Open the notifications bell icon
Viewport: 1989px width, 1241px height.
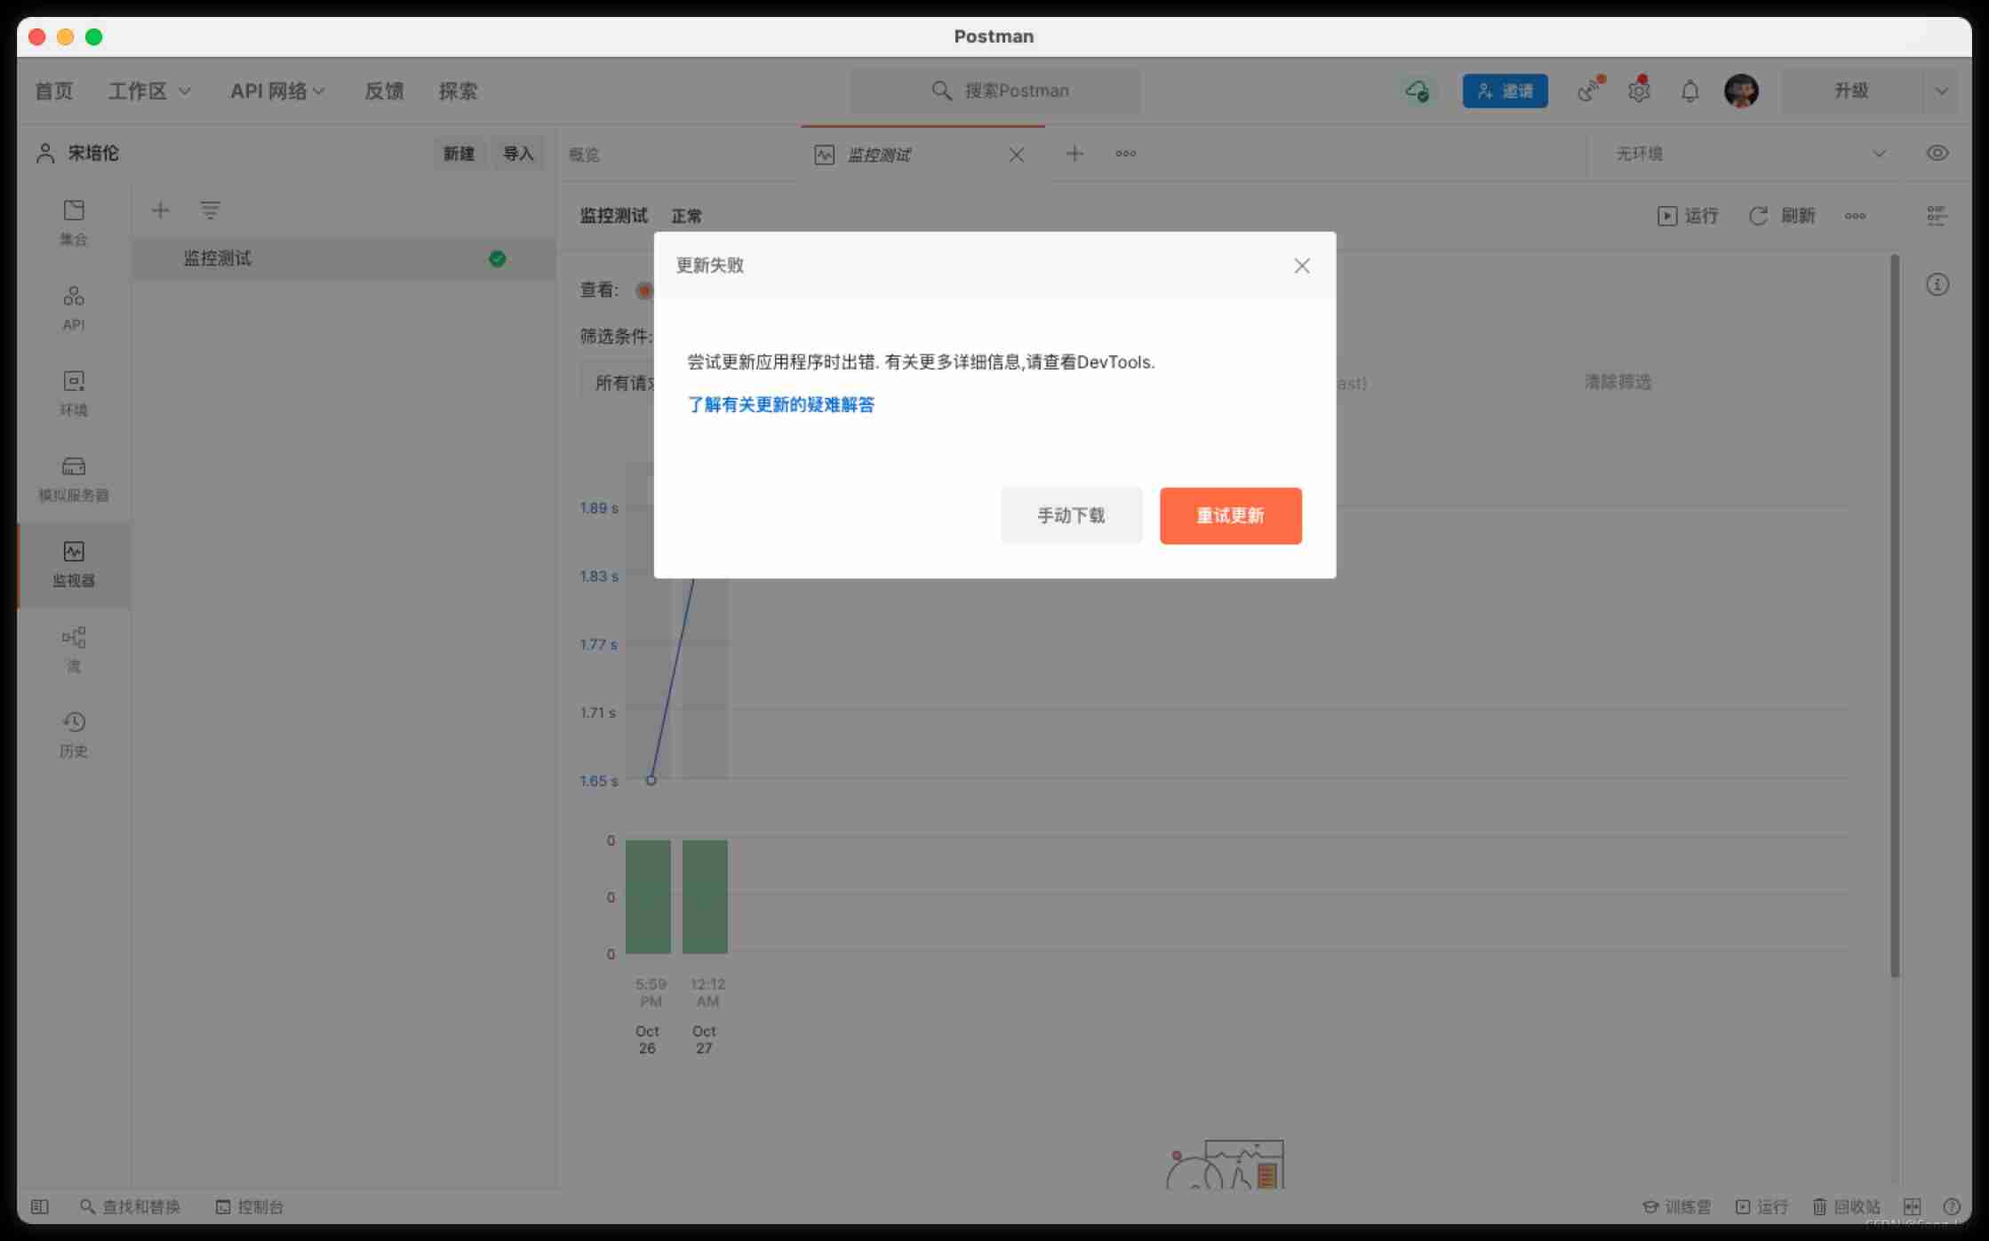(x=1689, y=91)
